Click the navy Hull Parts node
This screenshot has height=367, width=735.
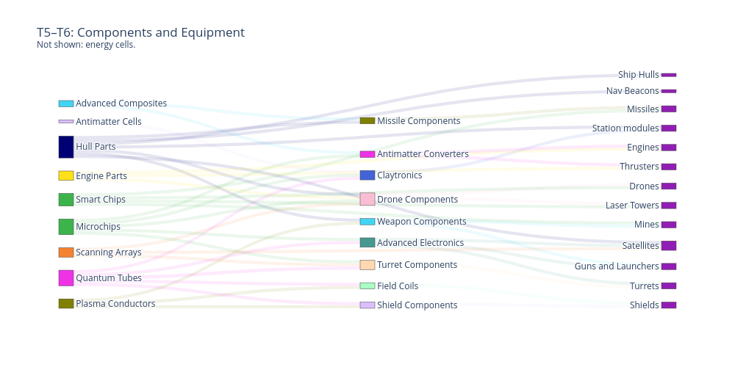click(66, 147)
